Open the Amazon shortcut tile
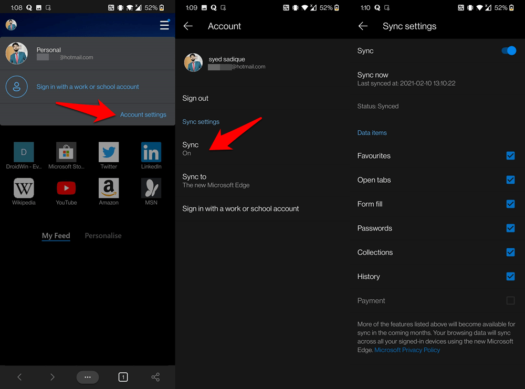The height and width of the screenshot is (389, 525). pyautogui.click(x=109, y=192)
